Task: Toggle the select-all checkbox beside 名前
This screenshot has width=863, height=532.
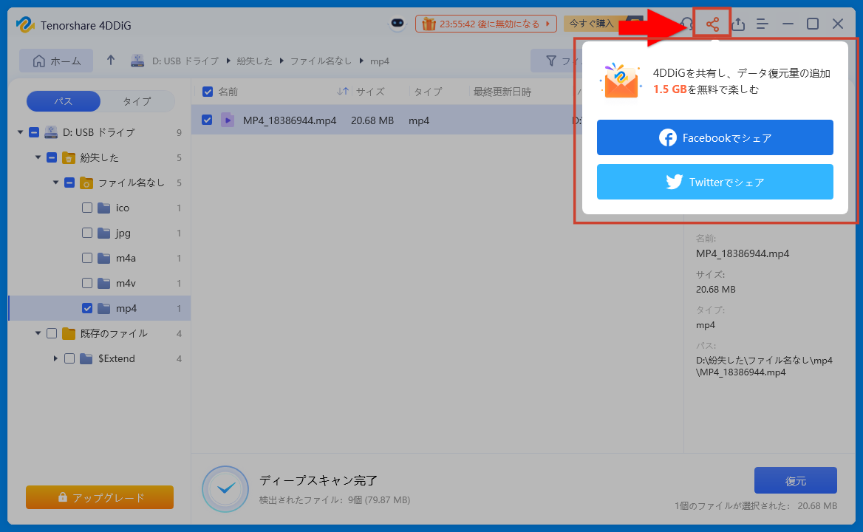Action: tap(208, 92)
